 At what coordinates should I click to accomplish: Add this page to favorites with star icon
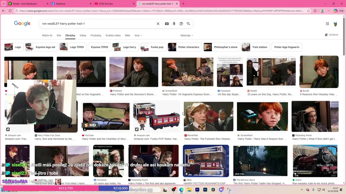[309, 11]
